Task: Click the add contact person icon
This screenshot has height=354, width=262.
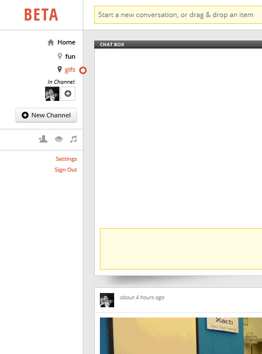Action: 43,139
